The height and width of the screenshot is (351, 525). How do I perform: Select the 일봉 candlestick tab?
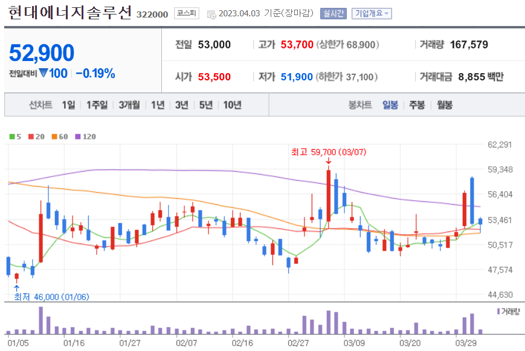point(390,105)
